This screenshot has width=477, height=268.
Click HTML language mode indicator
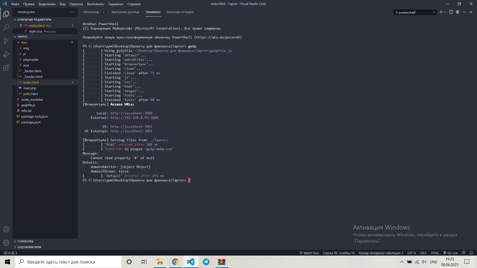tap(435, 253)
